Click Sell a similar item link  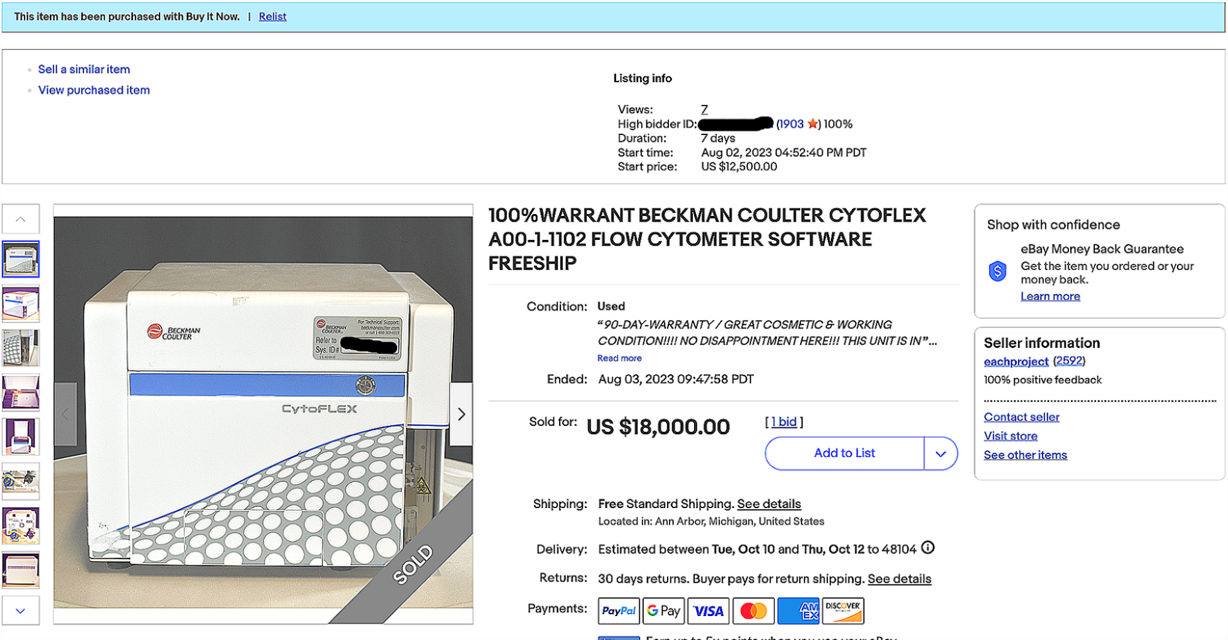point(84,69)
